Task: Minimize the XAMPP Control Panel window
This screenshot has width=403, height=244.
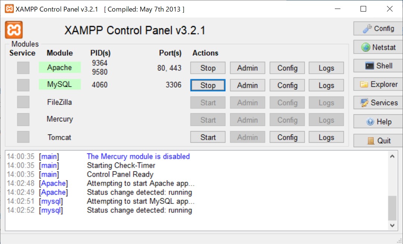Action: pyautogui.click(x=338, y=9)
